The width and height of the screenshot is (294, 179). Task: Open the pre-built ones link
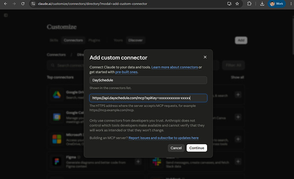(x=127, y=72)
